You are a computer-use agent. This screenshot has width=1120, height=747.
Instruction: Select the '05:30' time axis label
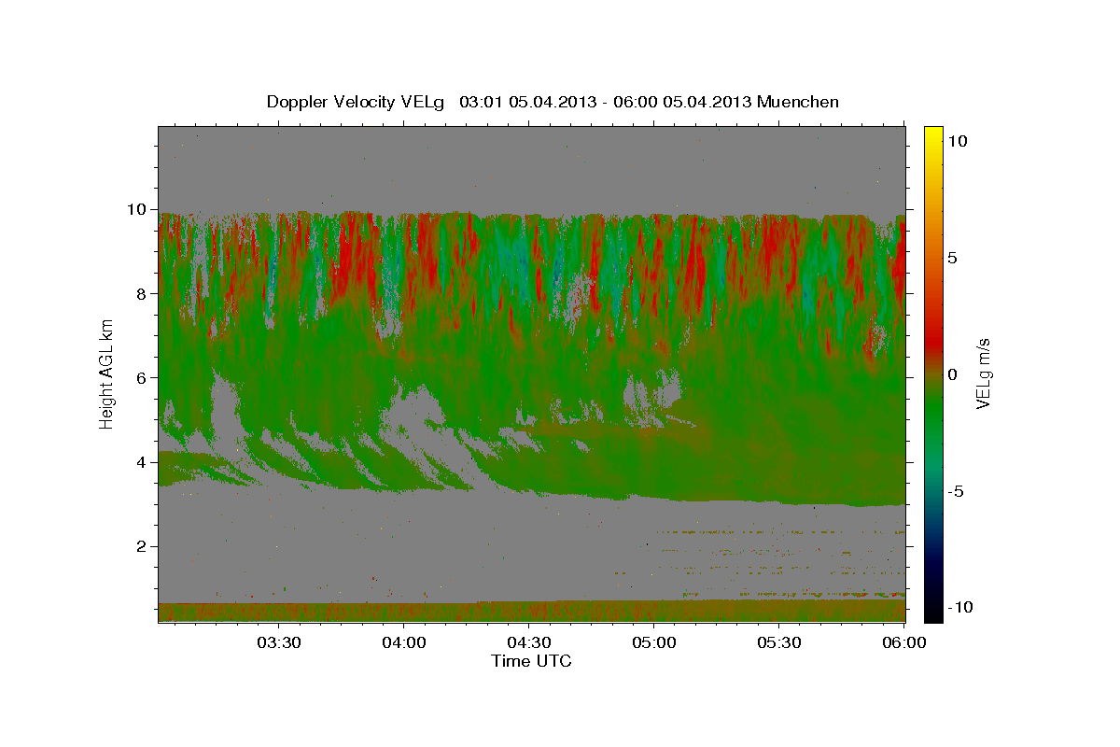[x=779, y=642]
